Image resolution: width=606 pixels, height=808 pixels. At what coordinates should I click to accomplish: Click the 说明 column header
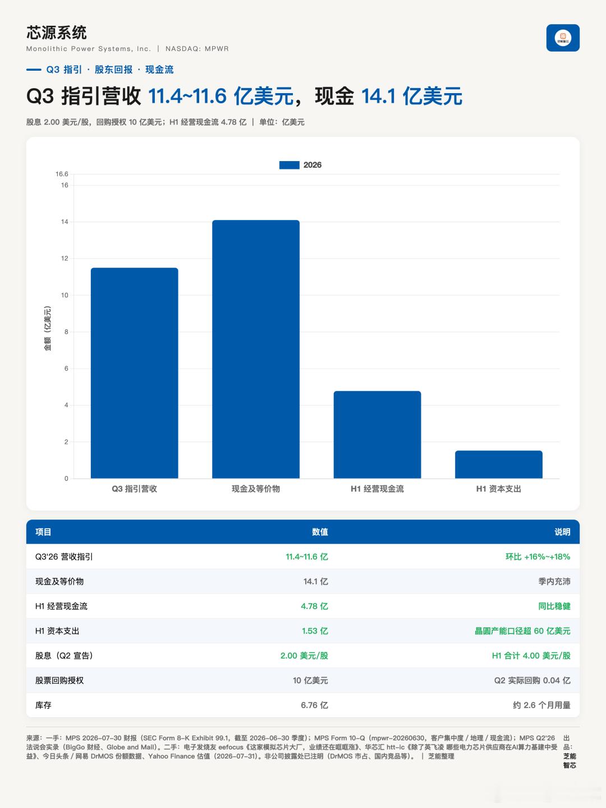[562, 532]
